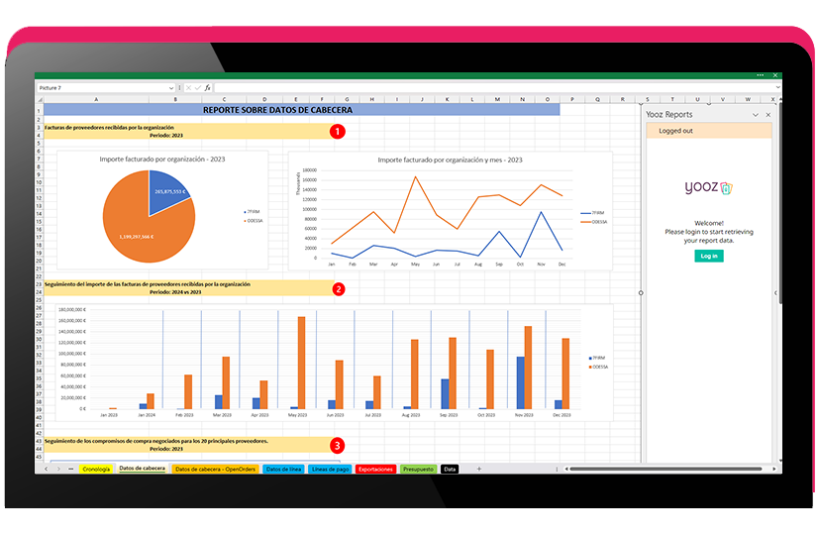Select column A header

point(96,99)
